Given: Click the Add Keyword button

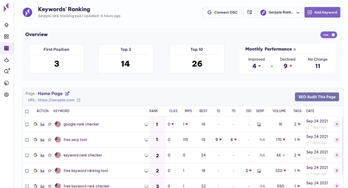Looking at the screenshot, I should (322, 12).
